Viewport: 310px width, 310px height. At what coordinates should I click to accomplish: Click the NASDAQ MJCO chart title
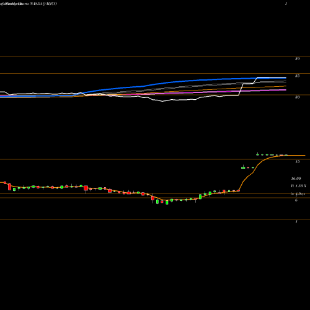point(43,4)
